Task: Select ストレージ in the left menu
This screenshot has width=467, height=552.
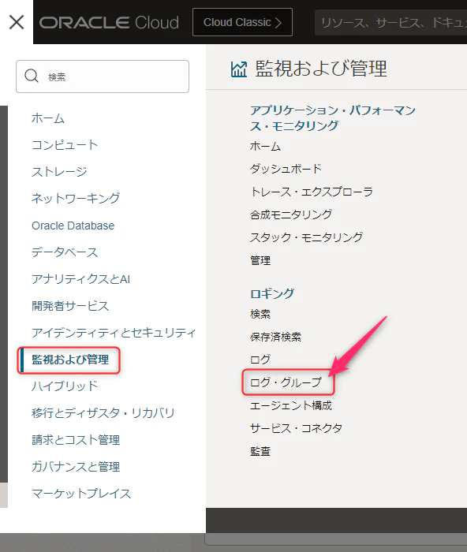Action: 59,172
